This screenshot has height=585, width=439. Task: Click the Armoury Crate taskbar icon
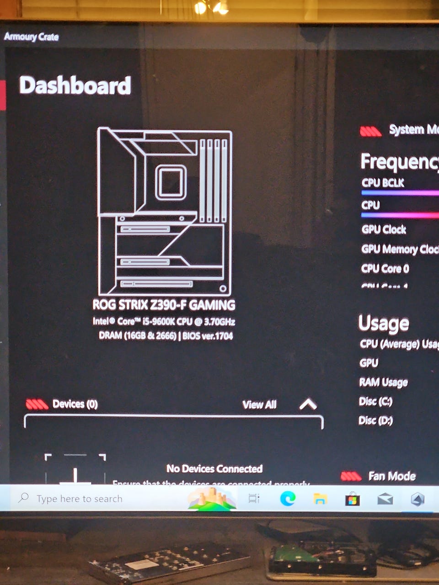click(417, 499)
